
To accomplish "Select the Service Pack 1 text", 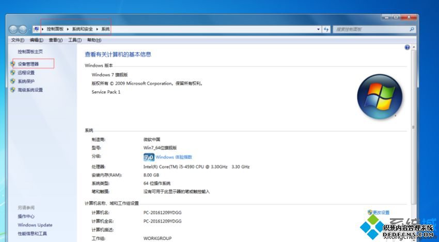I will pyautogui.click(x=106, y=92).
